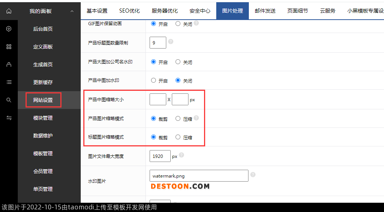Switch to the SEO优化 tab
Screen dimensions: 384x212
pos(129,11)
